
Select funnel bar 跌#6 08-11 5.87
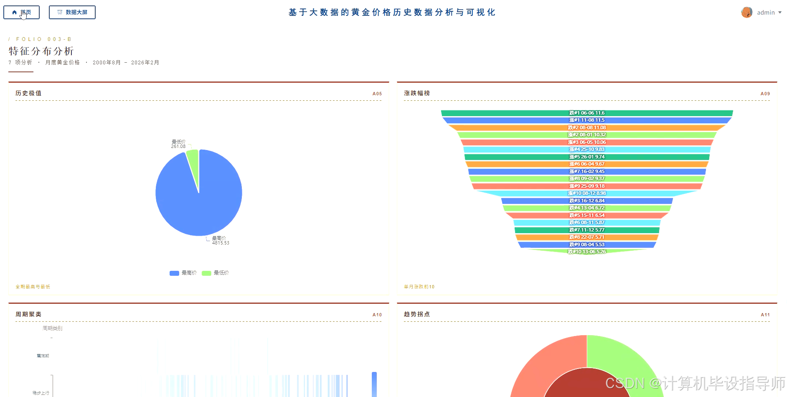(587, 223)
